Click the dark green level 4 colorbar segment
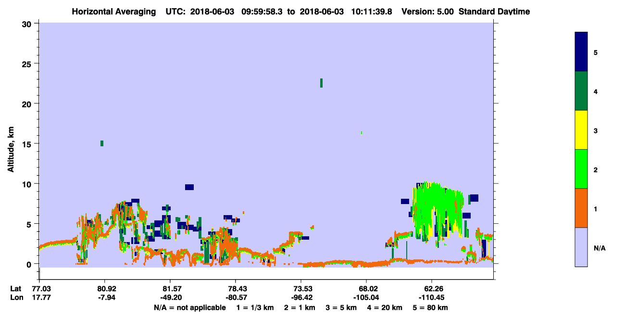625x321 pixels. click(581, 91)
